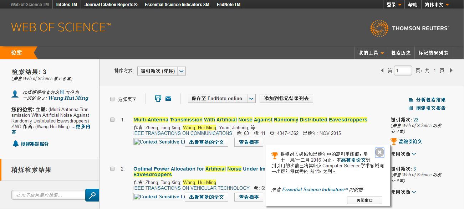The image size is (464, 209).
Task: Check the 选择页面 checkbox
Action: (x=112, y=99)
